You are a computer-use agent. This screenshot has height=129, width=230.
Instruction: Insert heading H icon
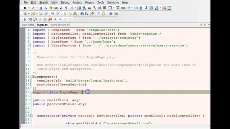(x=72, y=8)
